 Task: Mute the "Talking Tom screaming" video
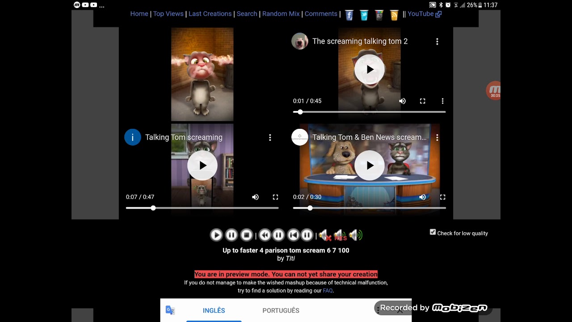pos(255,197)
